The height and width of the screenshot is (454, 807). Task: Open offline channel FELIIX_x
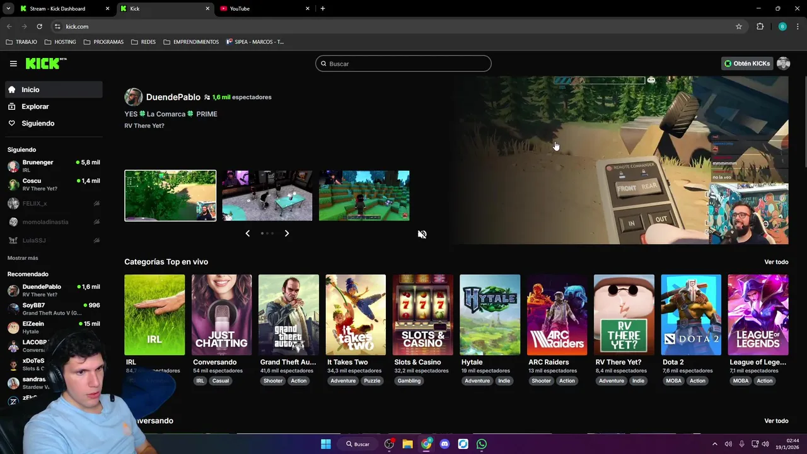tap(54, 204)
